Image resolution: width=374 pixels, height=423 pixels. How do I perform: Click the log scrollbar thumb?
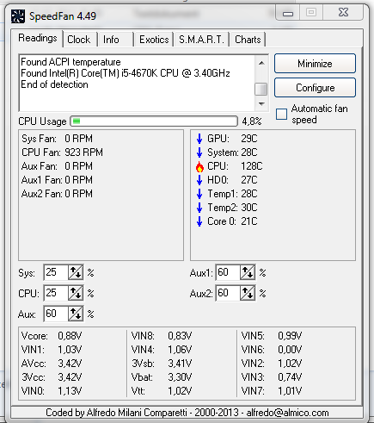click(261, 89)
